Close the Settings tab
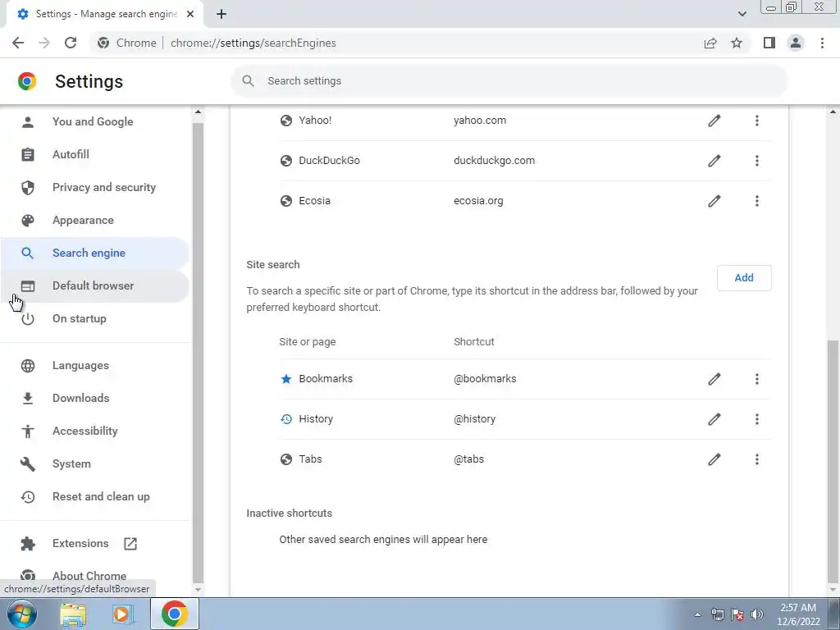The image size is (840, 630). point(190,14)
